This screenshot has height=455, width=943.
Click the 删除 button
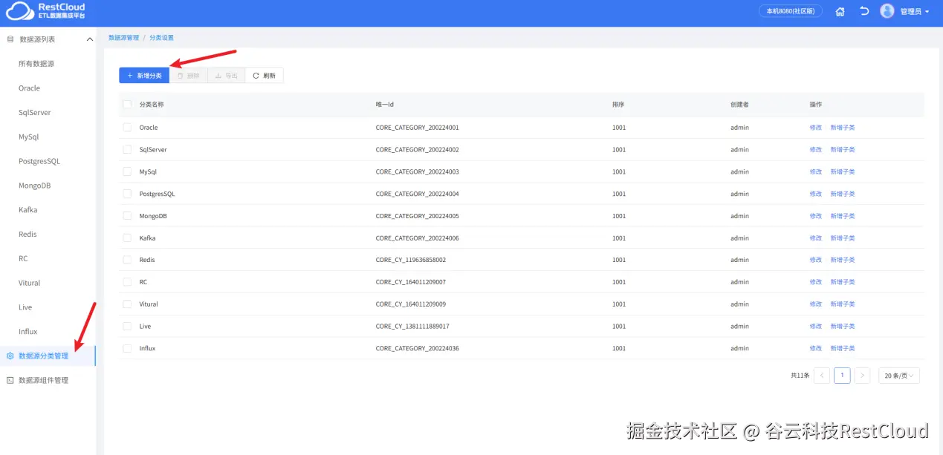[188, 76]
